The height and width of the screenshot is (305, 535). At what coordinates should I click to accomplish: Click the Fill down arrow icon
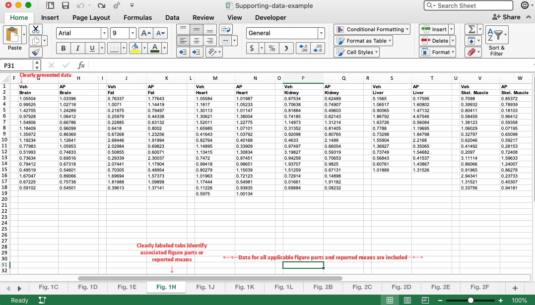click(471, 41)
